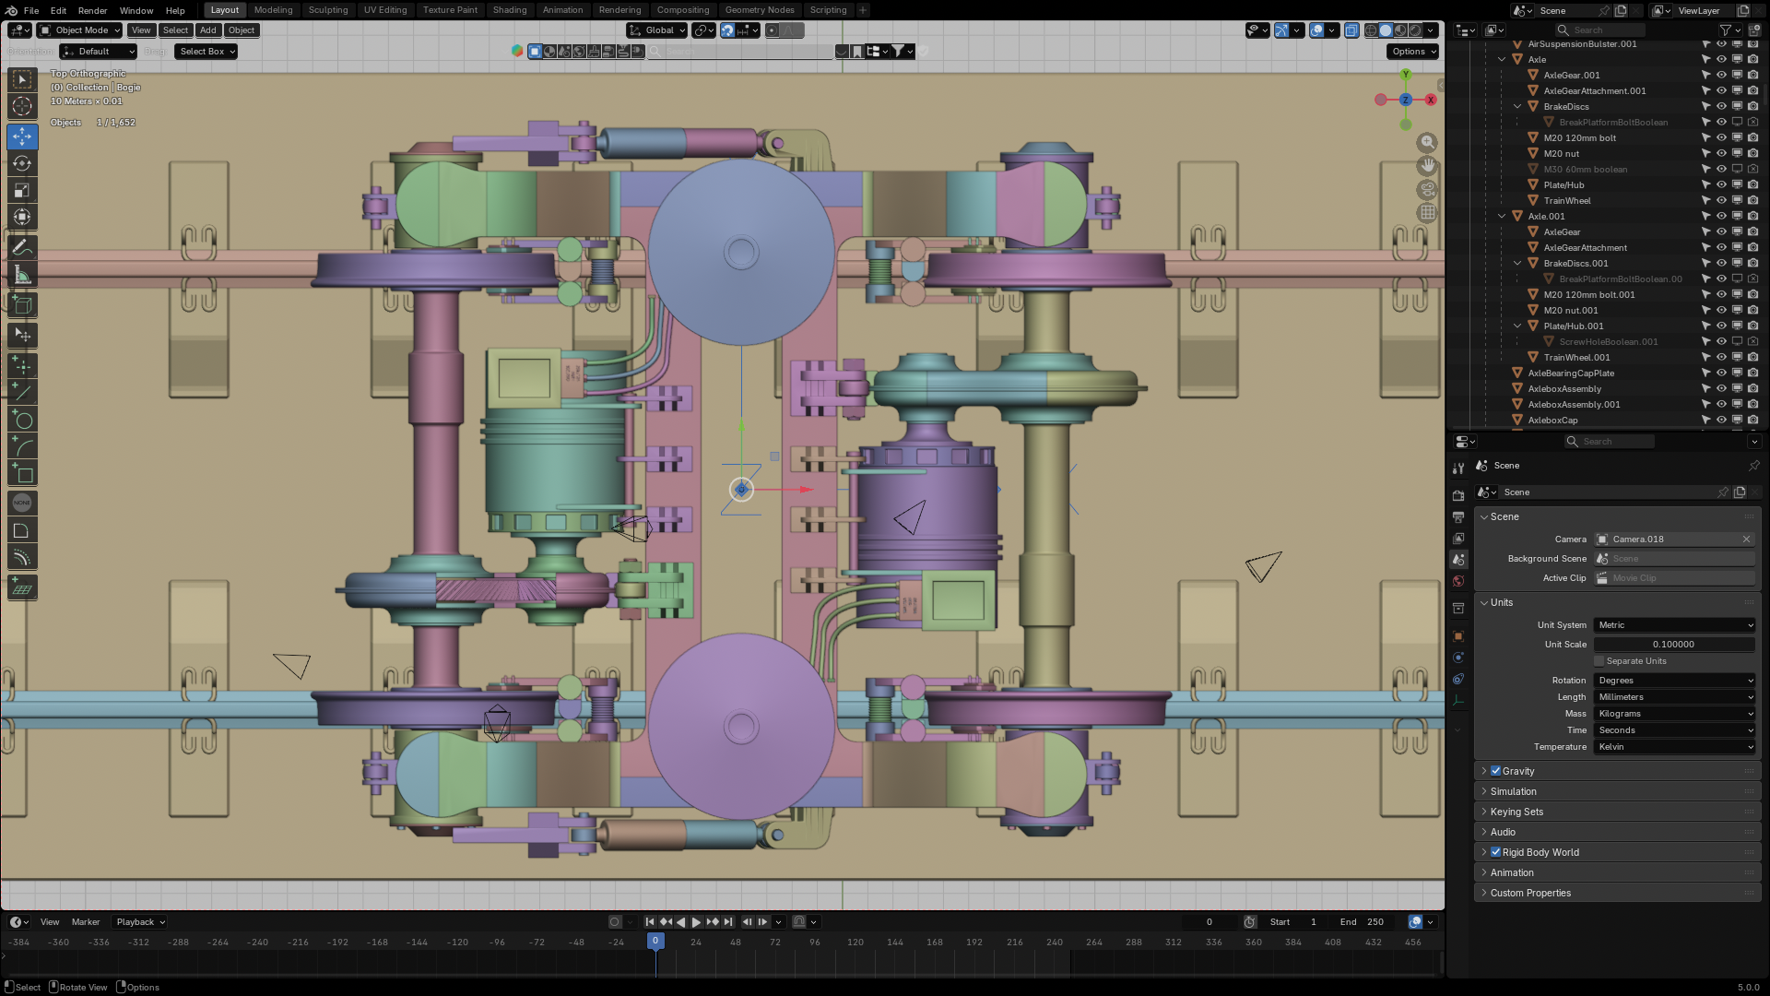Hide M20 nut in viewport
This screenshot has width=1770, height=996.
1721,154
